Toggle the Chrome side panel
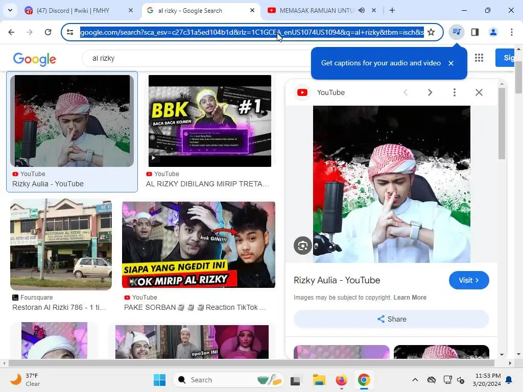 tap(475, 32)
